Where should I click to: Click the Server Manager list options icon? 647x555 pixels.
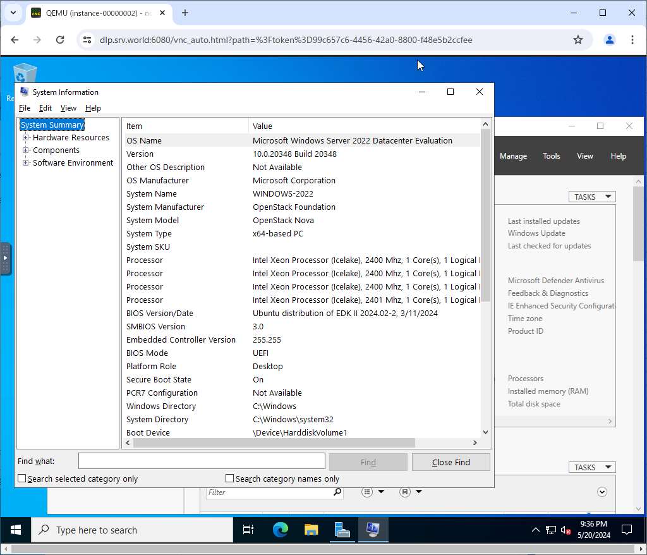tap(367, 492)
